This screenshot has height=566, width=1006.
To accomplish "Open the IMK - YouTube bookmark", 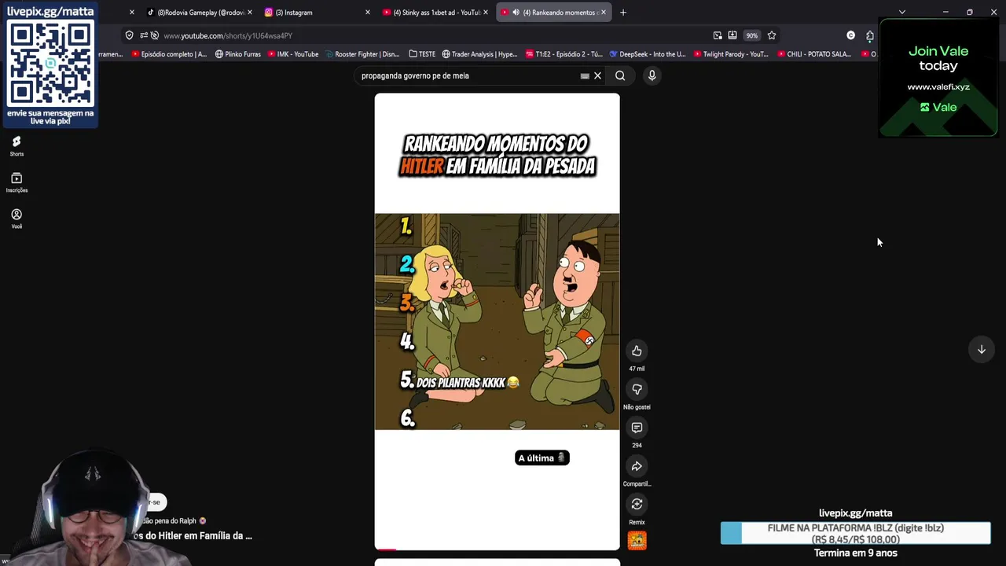I will (x=292, y=54).
